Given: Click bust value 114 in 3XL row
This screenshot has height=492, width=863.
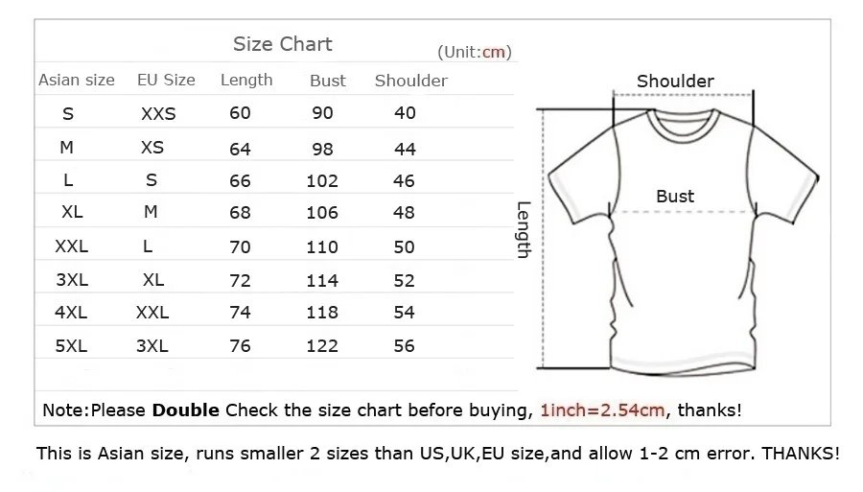Looking at the screenshot, I should pos(322,281).
